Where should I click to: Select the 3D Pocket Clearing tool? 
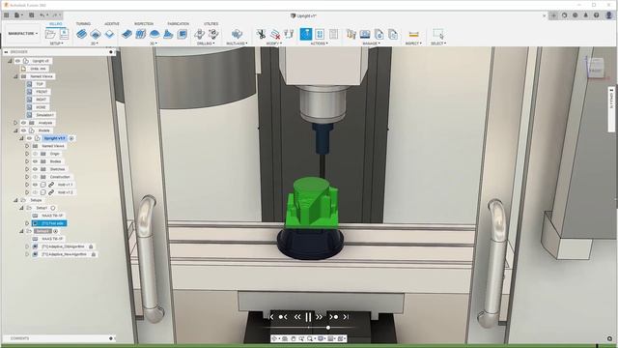(x=141, y=34)
